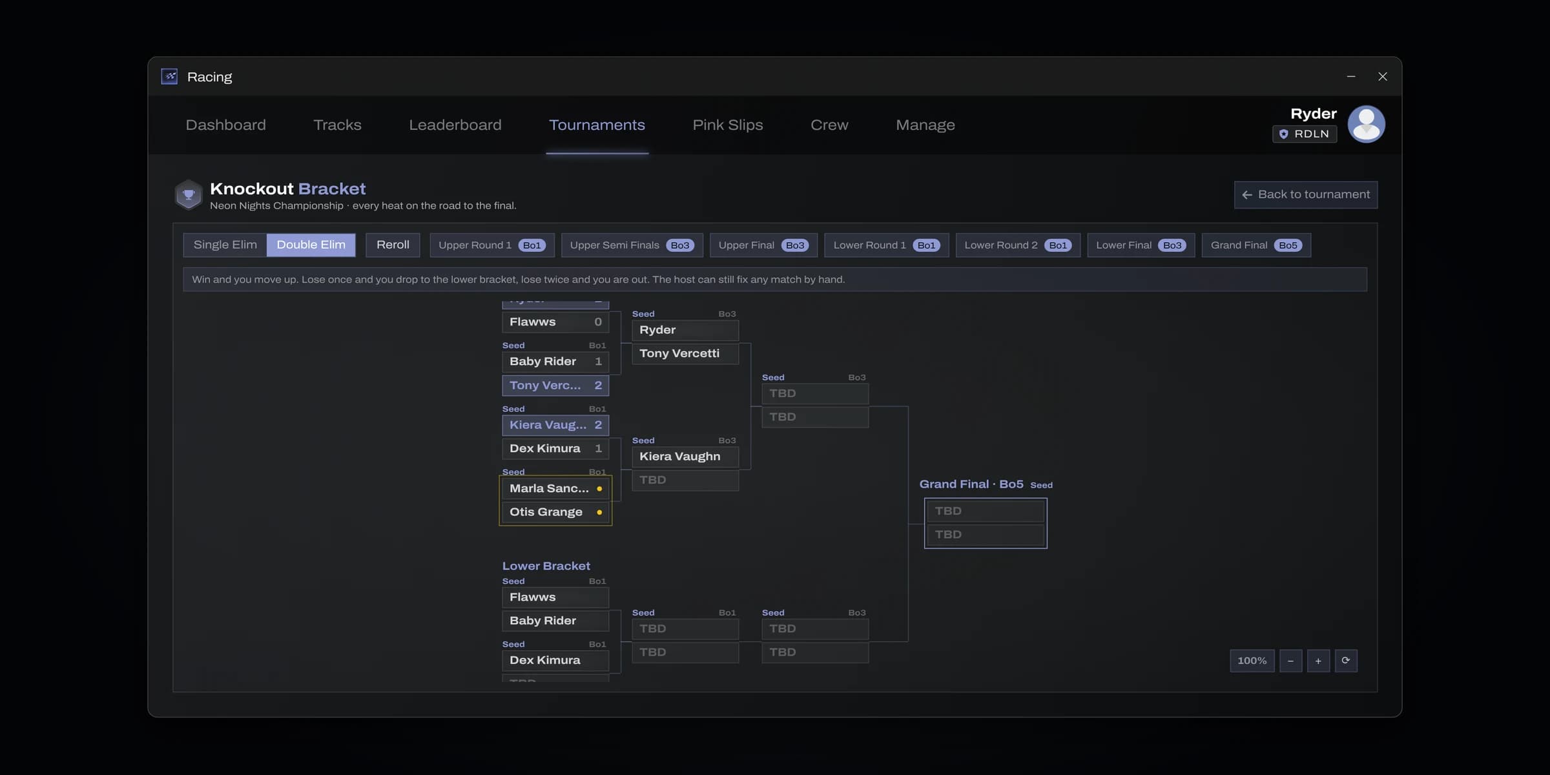The width and height of the screenshot is (1550, 775).
Task: Click the Racing app logo icon
Action: pos(169,76)
